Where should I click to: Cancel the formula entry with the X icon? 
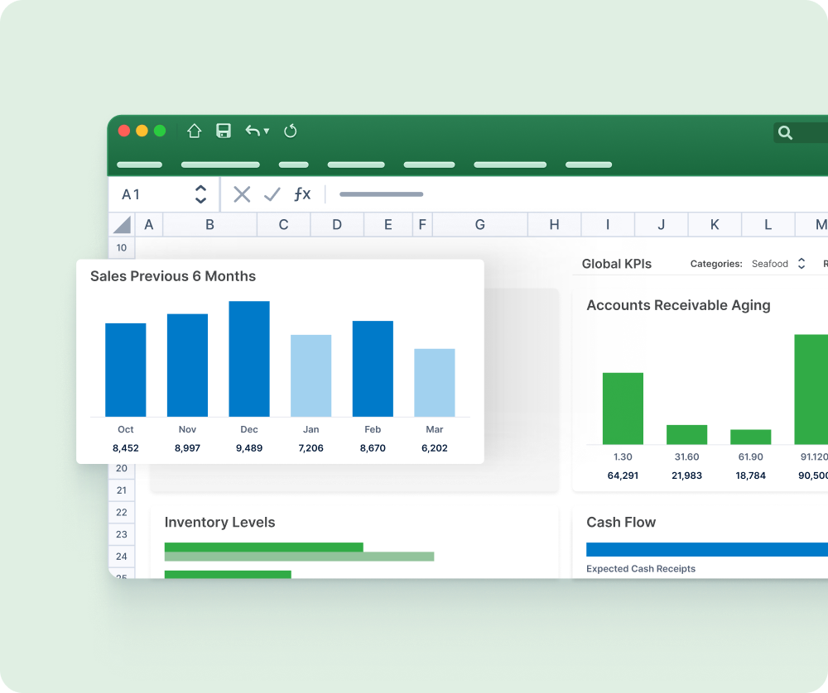click(x=241, y=194)
